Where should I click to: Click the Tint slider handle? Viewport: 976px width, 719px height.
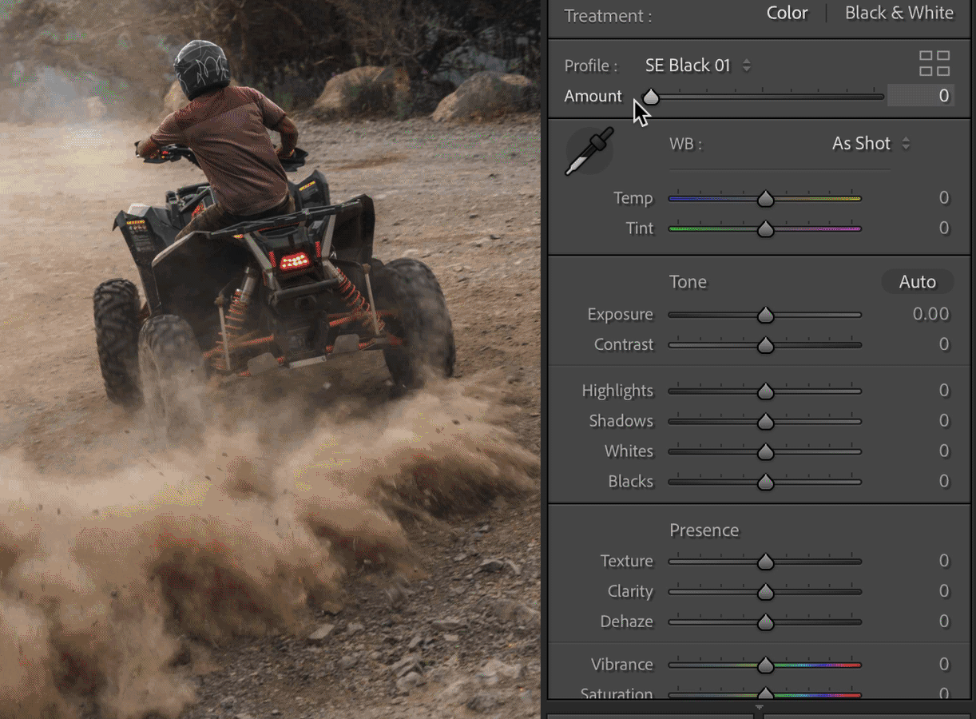click(765, 228)
